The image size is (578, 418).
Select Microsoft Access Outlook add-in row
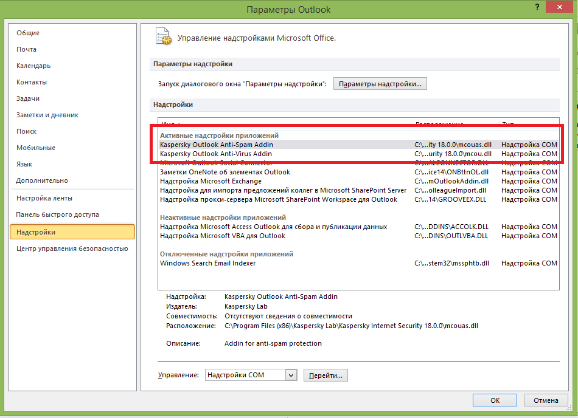tap(358, 227)
